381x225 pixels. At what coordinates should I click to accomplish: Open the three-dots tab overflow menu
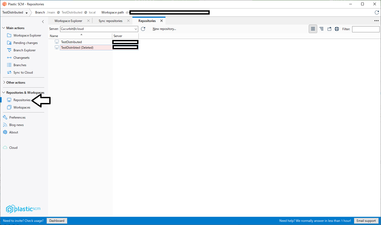pos(376,21)
